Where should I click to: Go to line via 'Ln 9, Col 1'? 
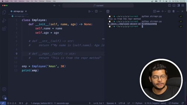tap(99, 103)
